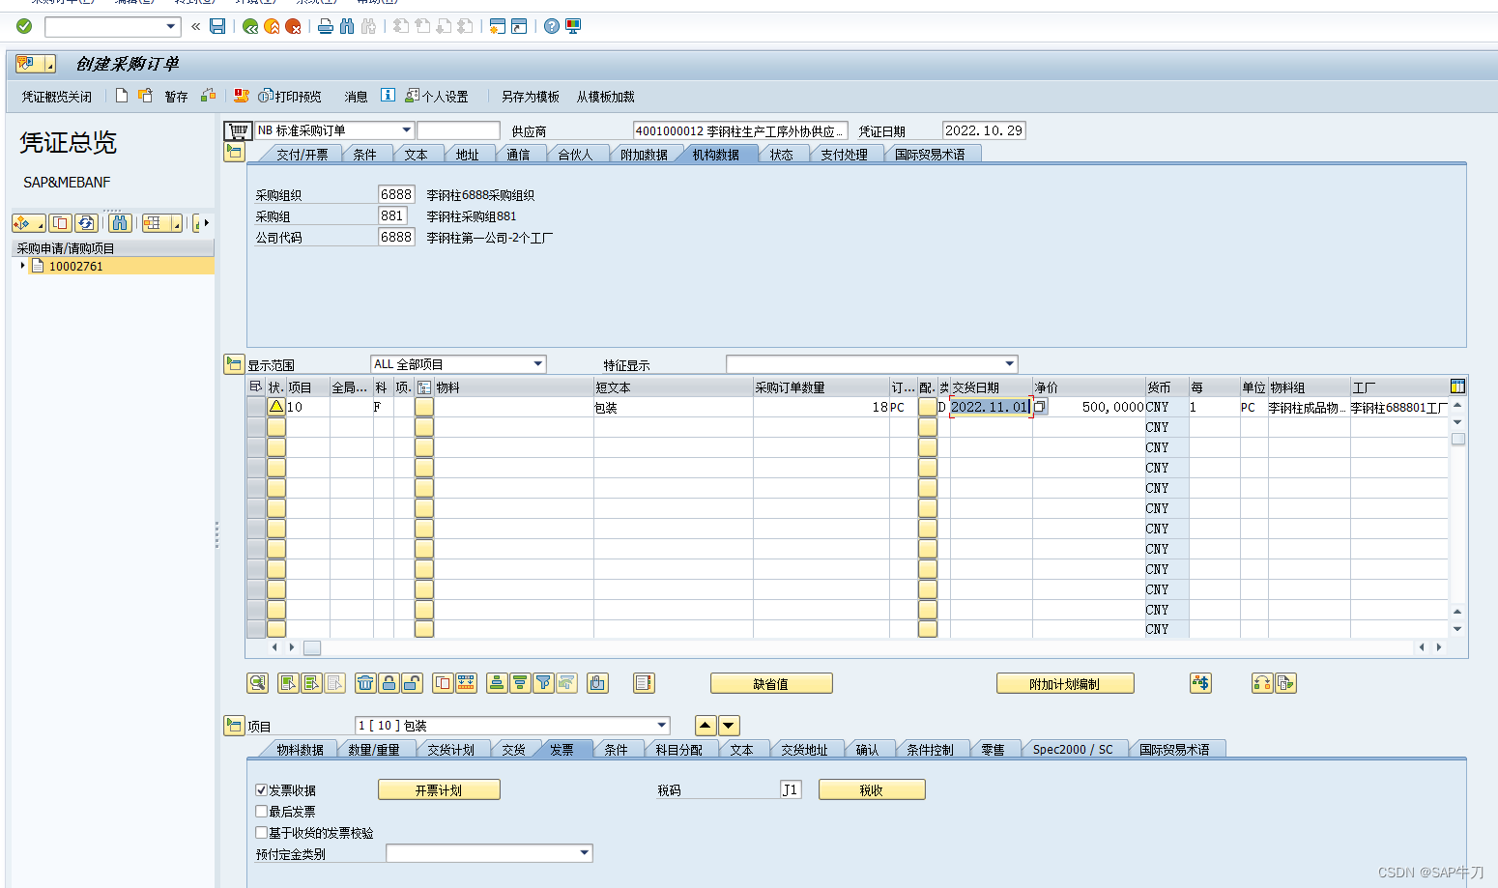Click the item detail magnifier icon
Screen dimensions: 1498x888
pyautogui.click(x=257, y=683)
